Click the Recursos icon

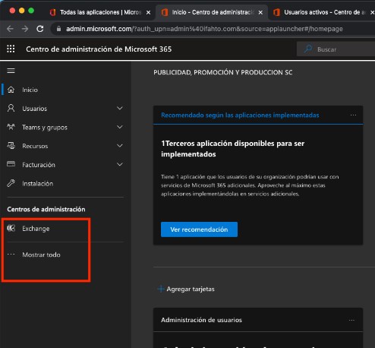tap(11, 146)
